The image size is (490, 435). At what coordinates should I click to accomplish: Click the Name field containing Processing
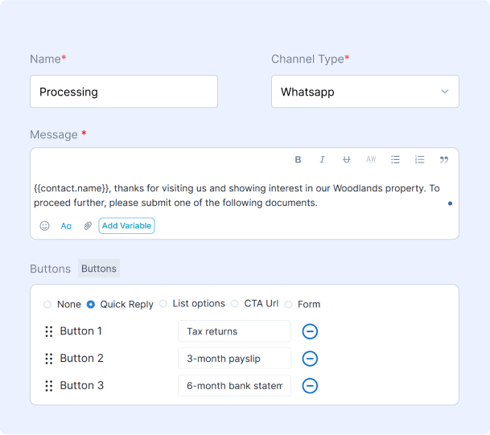(x=124, y=92)
